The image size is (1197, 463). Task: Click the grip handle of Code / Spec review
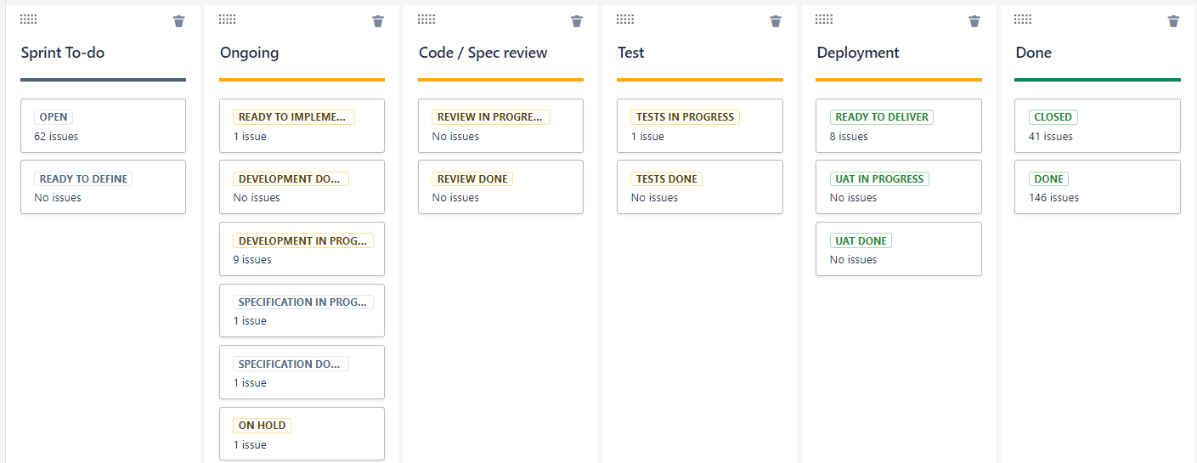tap(426, 19)
